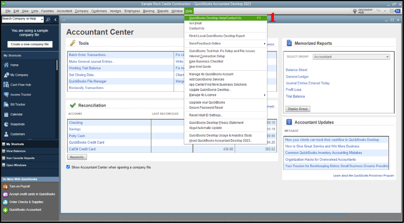Click the Turn on Payroll icon
The height and width of the screenshot is (223, 404).
5,187
